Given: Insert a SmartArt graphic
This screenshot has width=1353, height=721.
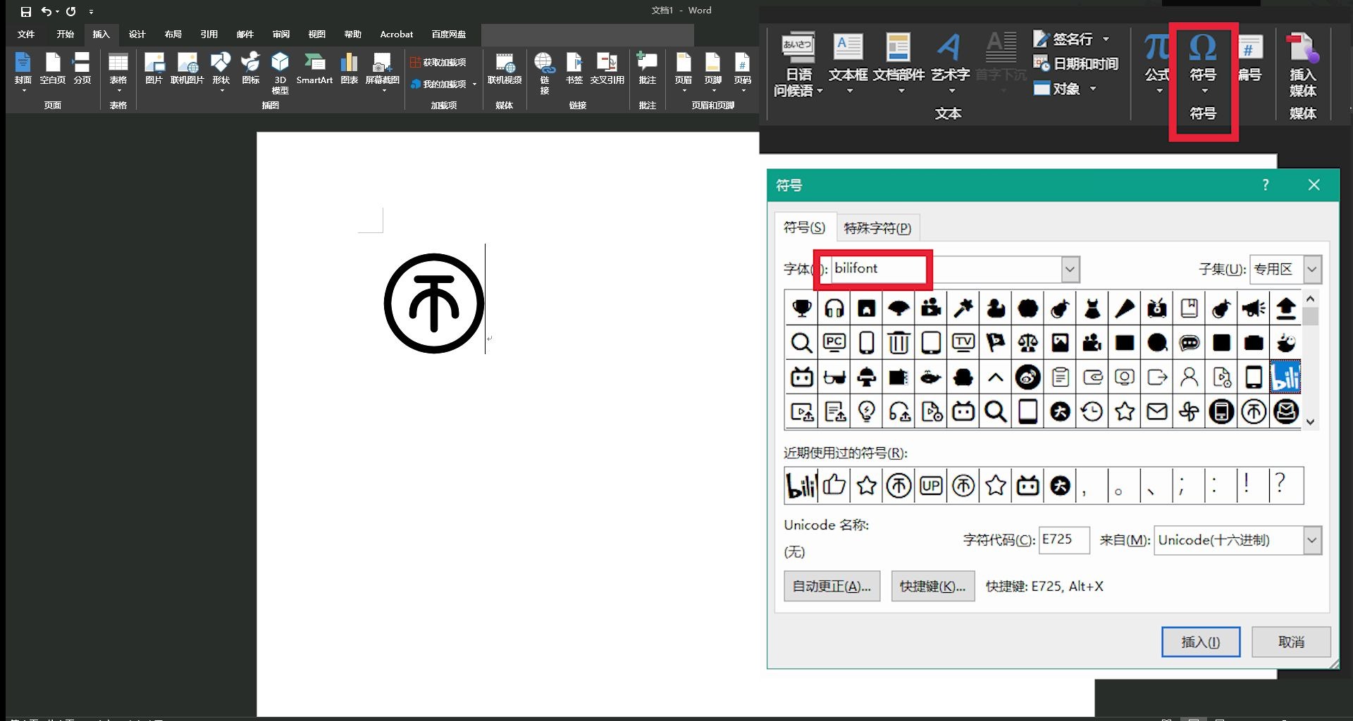Looking at the screenshot, I should pyautogui.click(x=314, y=69).
